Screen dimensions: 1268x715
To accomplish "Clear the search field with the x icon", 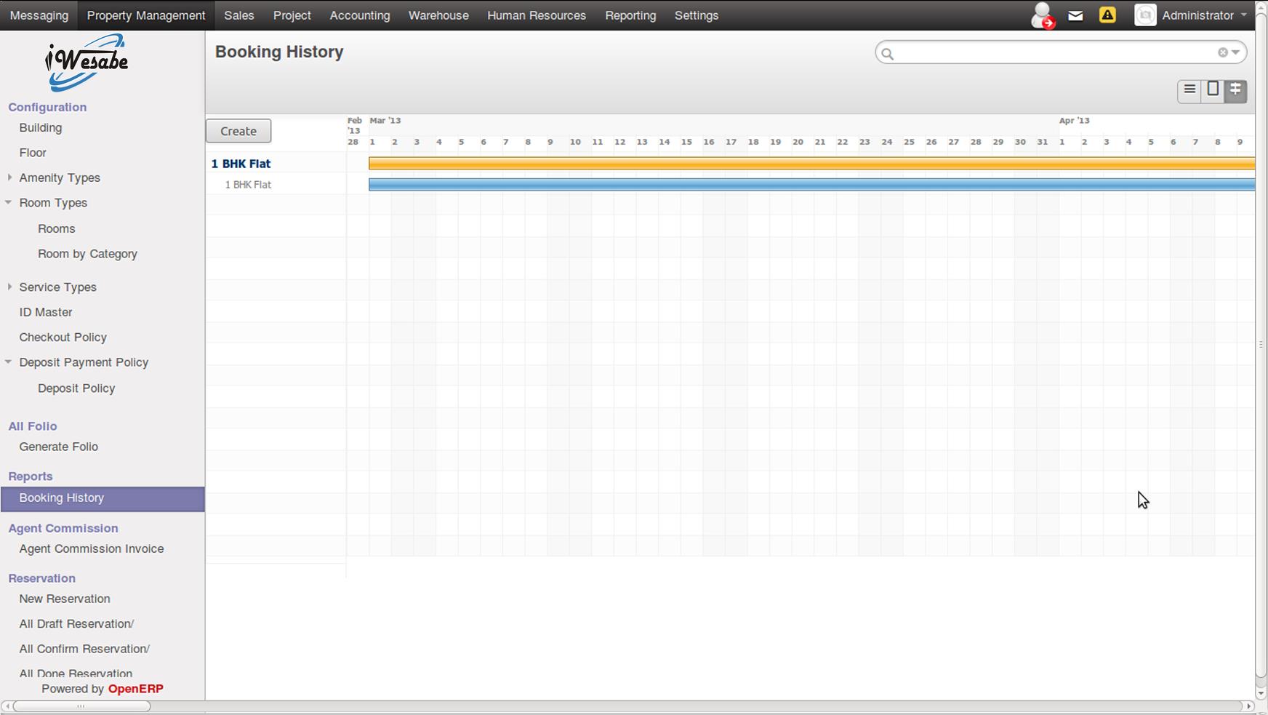I will [1223, 52].
